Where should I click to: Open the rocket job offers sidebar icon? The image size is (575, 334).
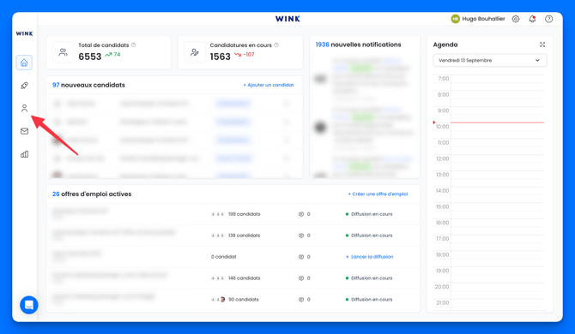coord(24,86)
